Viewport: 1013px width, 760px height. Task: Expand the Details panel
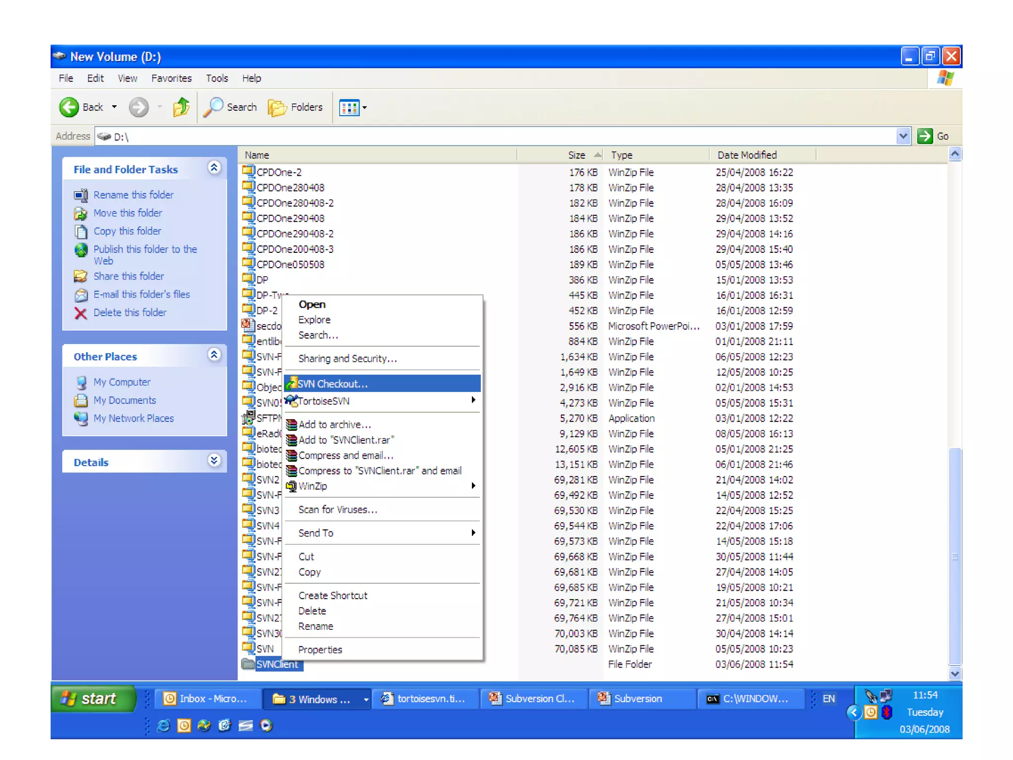point(214,461)
